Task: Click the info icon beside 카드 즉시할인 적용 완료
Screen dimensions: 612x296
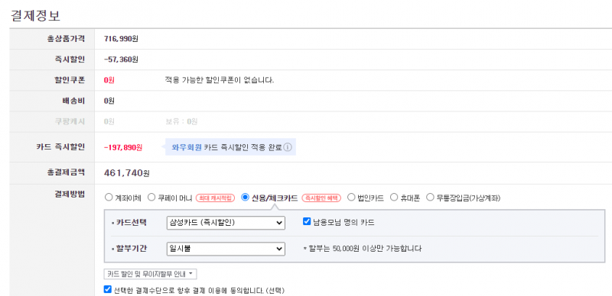Action: 288,147
